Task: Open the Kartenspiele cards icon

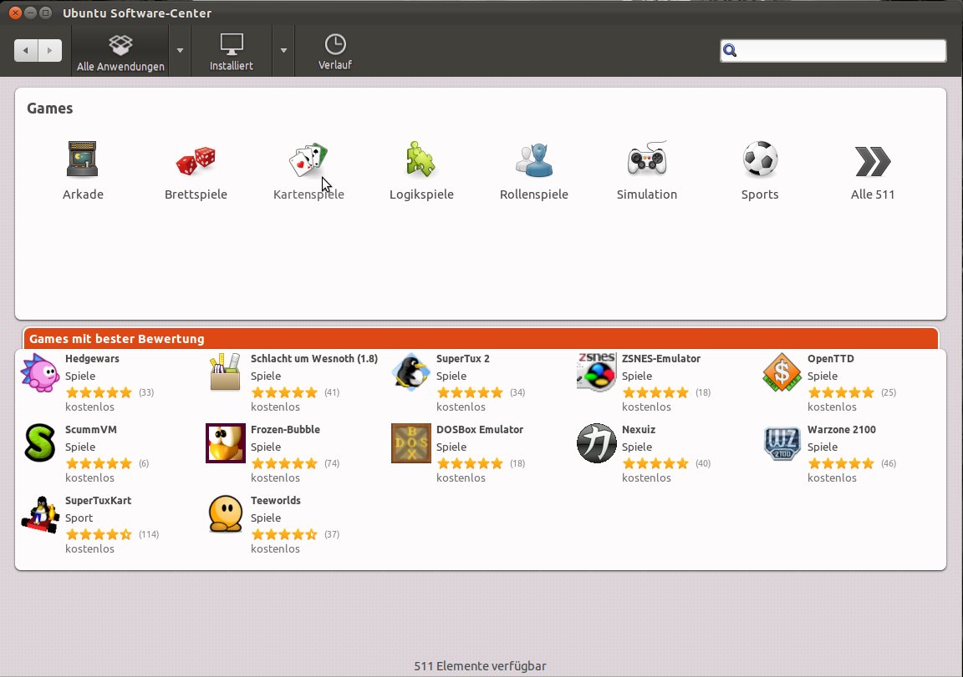Action: (x=308, y=160)
